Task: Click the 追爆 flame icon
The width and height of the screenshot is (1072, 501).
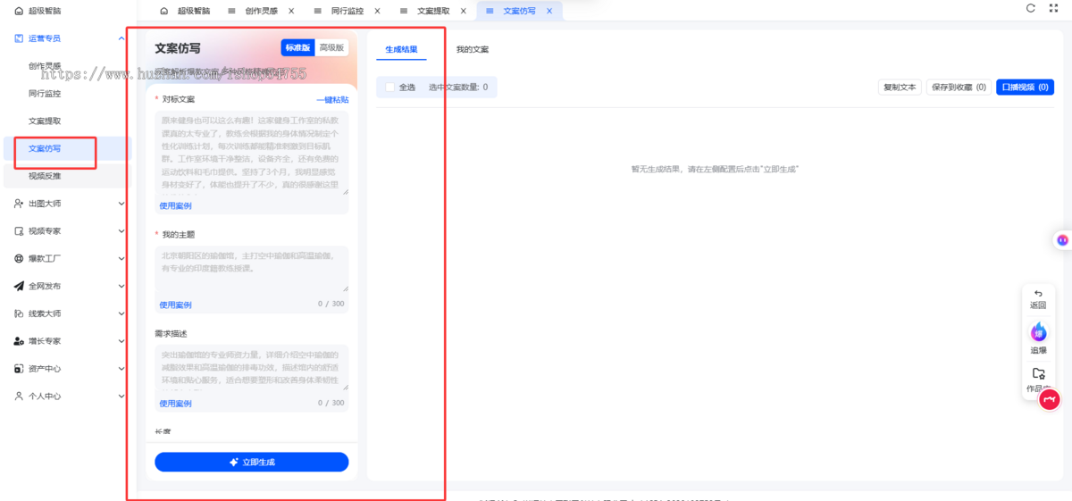Action: (x=1038, y=332)
